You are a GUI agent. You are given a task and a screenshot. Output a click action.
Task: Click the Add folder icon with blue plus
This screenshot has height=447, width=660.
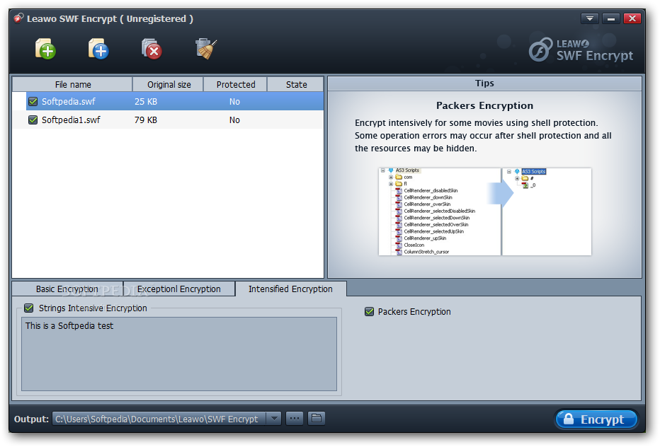tap(98, 49)
